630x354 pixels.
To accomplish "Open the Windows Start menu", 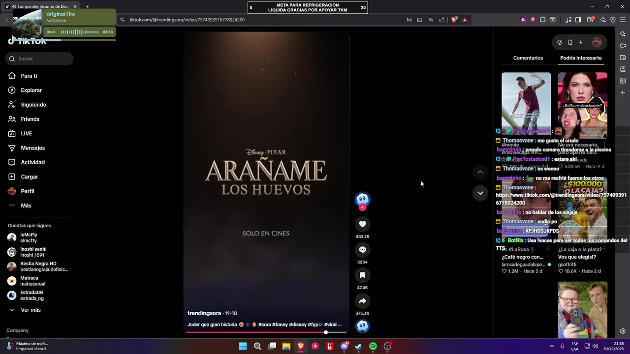I will pos(243,346).
